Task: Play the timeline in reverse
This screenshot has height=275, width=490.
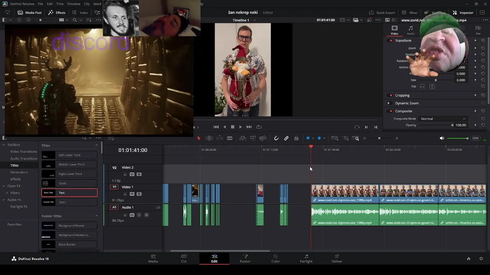Action: click(224, 127)
